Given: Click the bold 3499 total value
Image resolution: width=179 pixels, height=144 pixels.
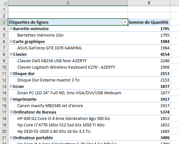Looking at the screenshot, I should pos(165,138).
